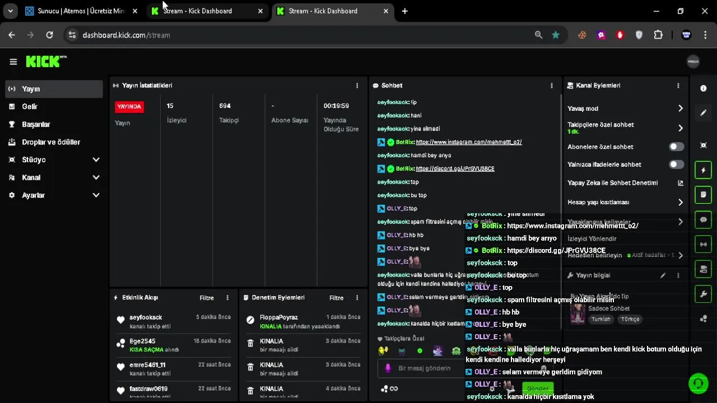Click the YAYINDA live badge
The height and width of the screenshot is (403, 717).
click(129, 106)
